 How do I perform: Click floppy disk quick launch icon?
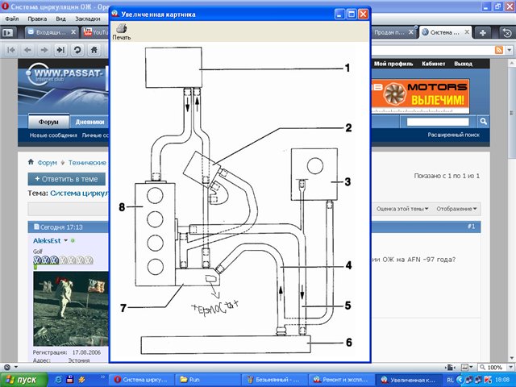pos(70,380)
